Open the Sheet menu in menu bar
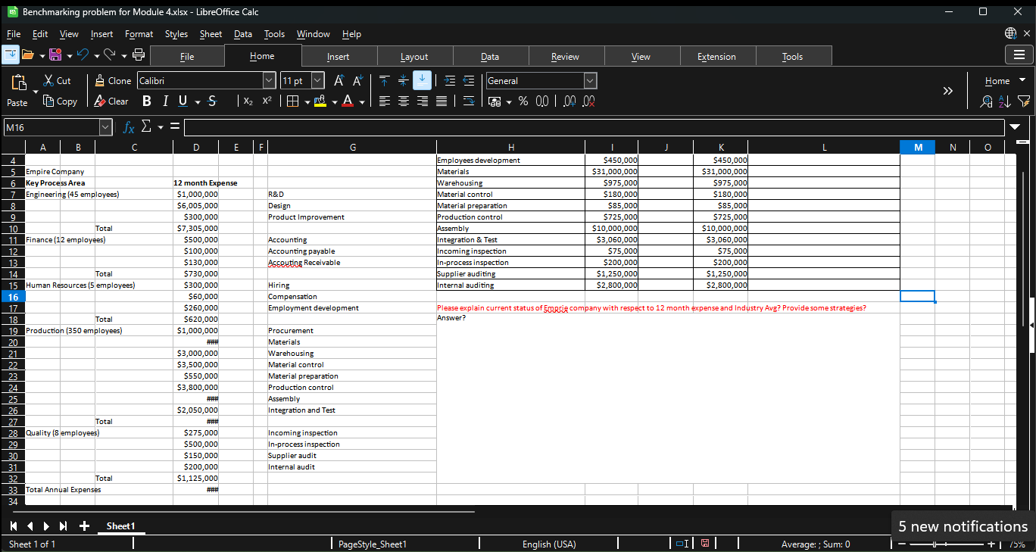Viewport: 1036px width, 552px height. pyautogui.click(x=211, y=34)
